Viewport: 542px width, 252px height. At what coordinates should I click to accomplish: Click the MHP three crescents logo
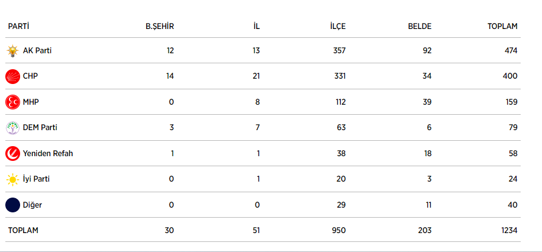12,102
